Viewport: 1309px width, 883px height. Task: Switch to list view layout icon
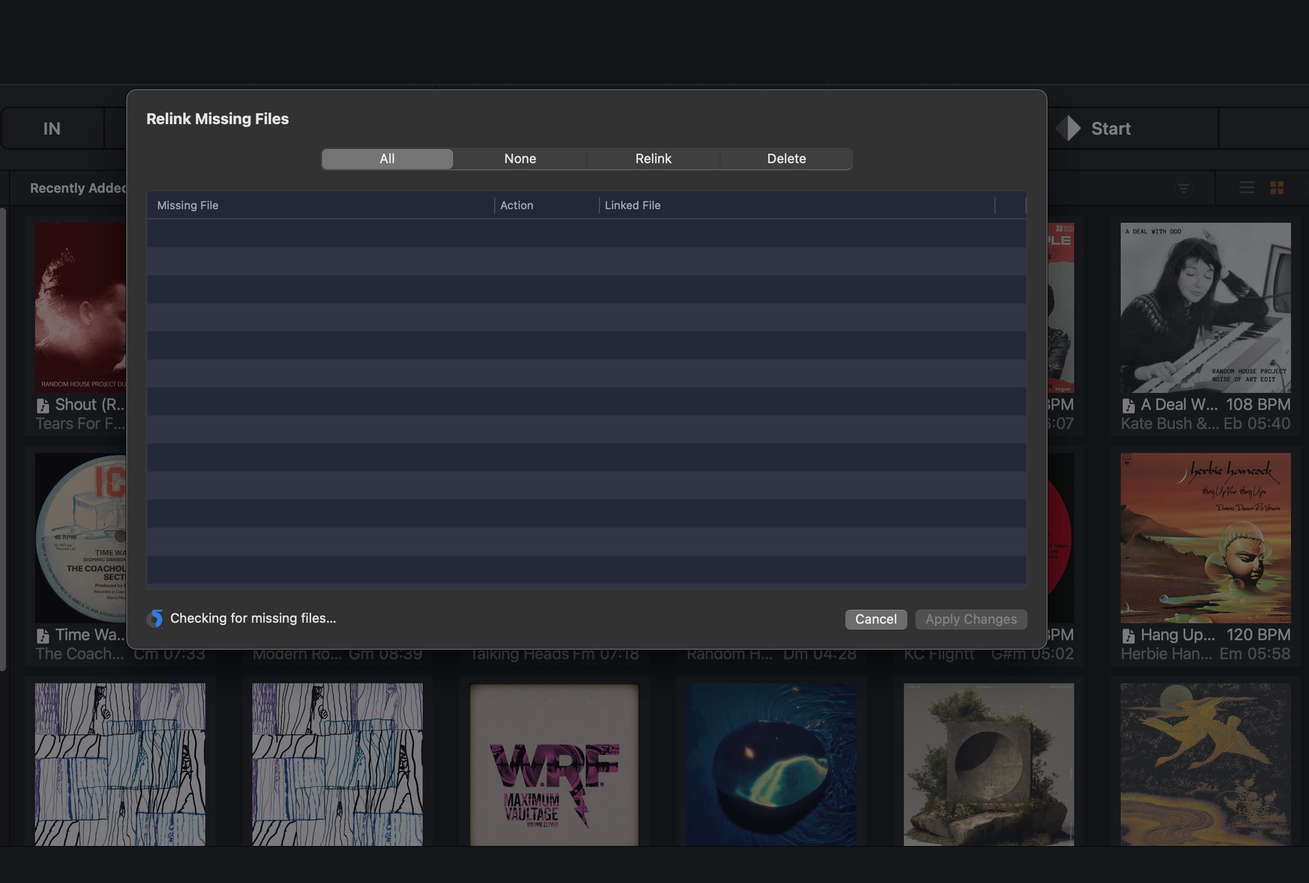[x=1246, y=187]
